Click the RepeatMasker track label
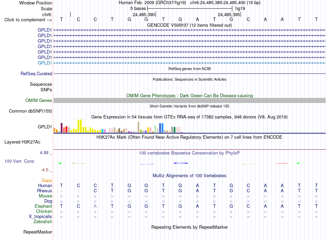The image size is (326, 240). (x=38, y=232)
